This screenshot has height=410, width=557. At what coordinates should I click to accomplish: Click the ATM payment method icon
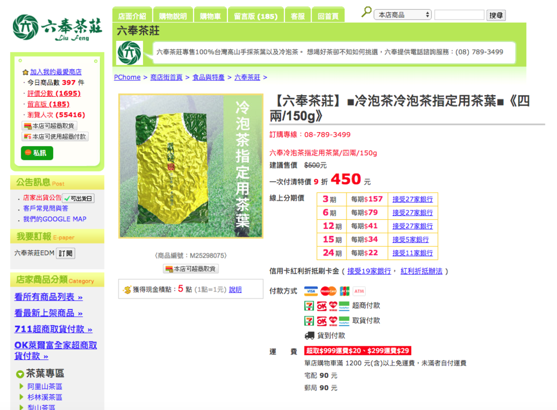(359, 291)
